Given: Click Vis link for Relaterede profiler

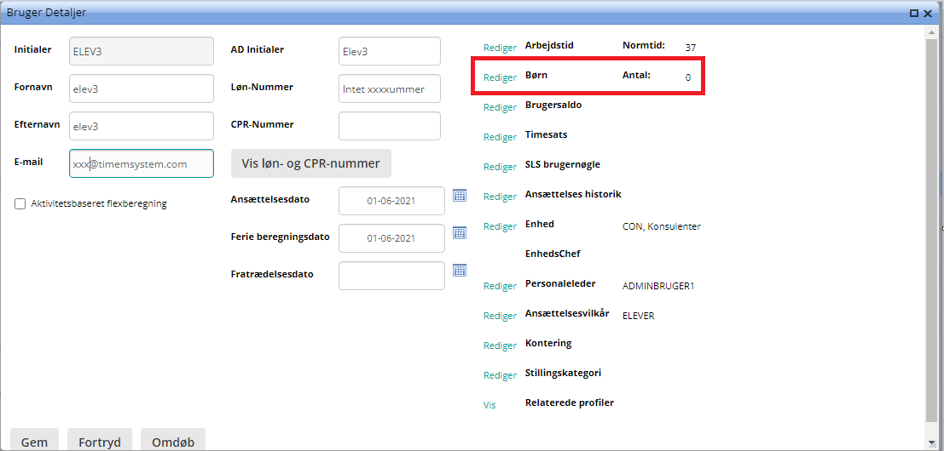Looking at the screenshot, I should coord(489,405).
